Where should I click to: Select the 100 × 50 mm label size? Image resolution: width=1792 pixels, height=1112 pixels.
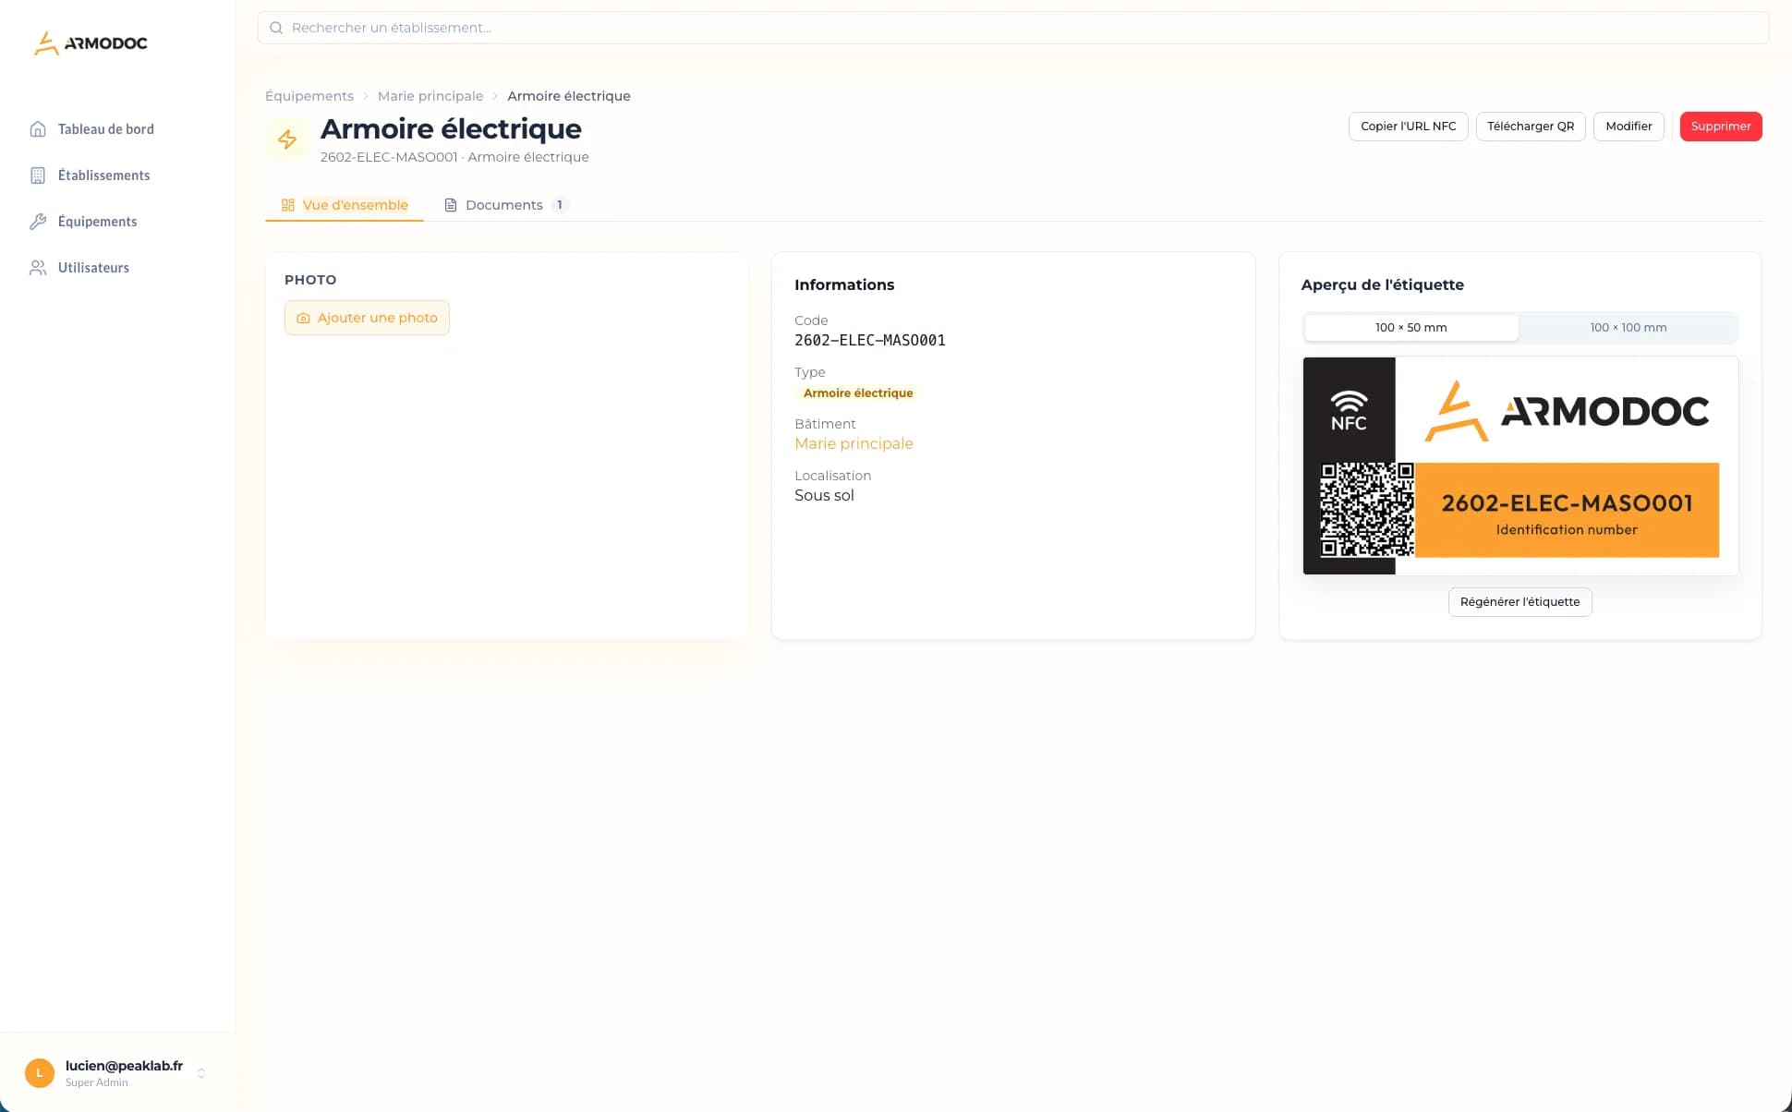(x=1411, y=328)
